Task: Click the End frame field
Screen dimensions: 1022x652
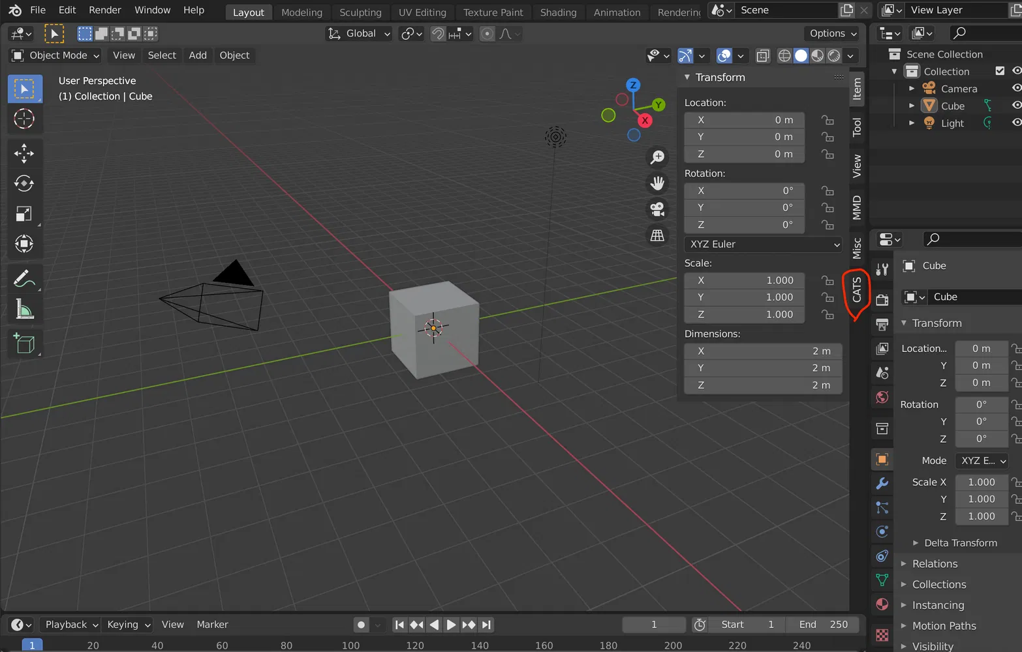Action: tap(824, 625)
